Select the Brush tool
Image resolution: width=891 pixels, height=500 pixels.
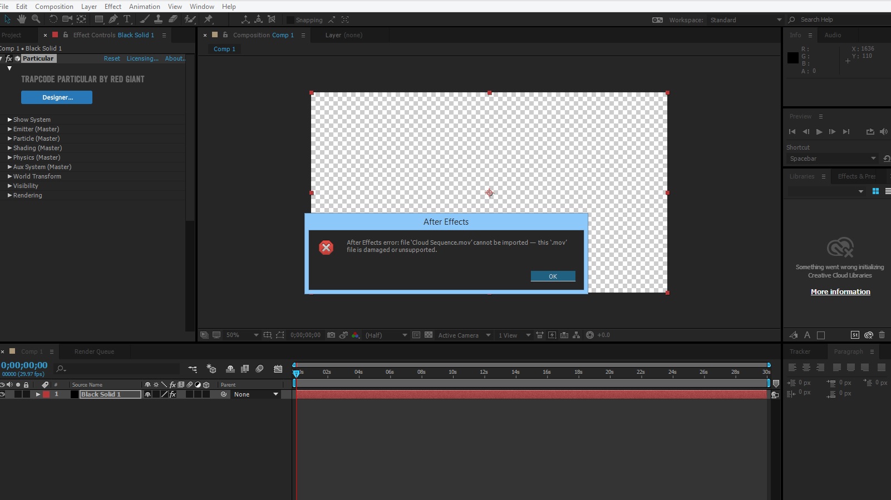point(145,19)
